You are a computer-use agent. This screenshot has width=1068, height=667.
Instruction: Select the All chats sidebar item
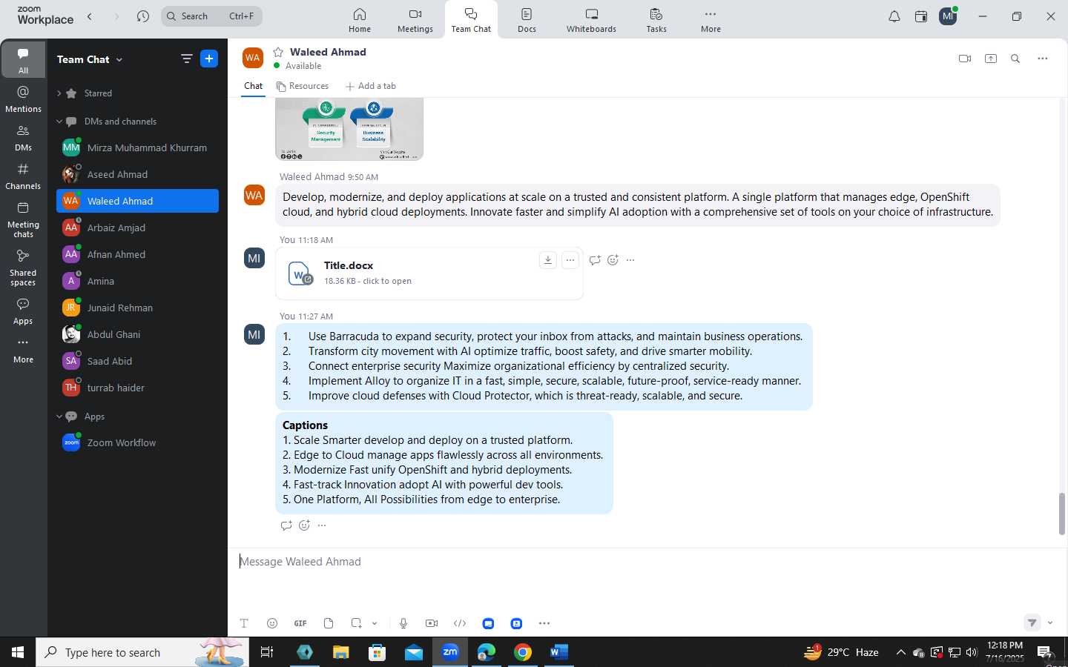(23, 60)
